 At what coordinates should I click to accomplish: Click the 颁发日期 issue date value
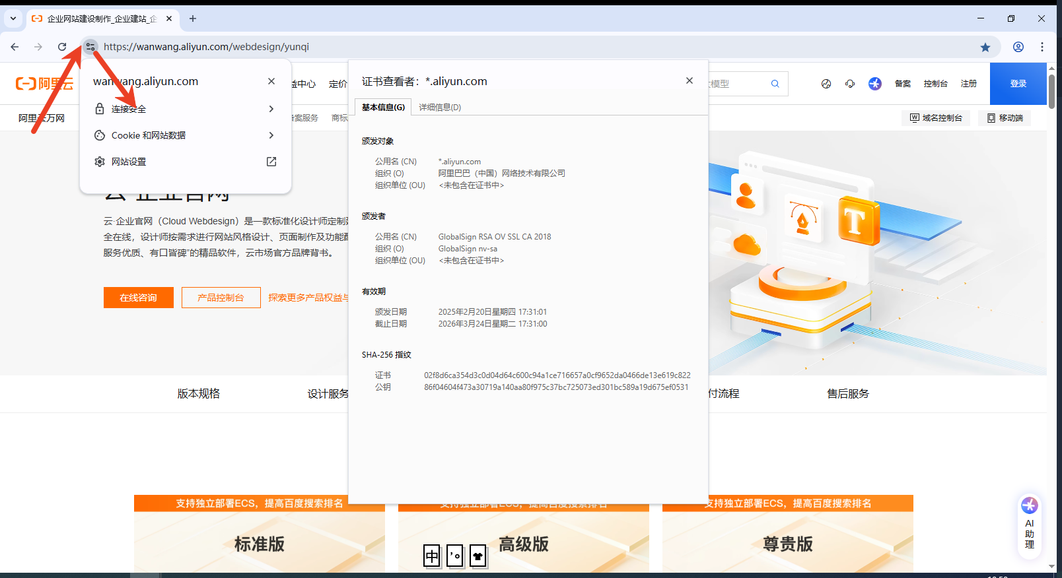493,312
